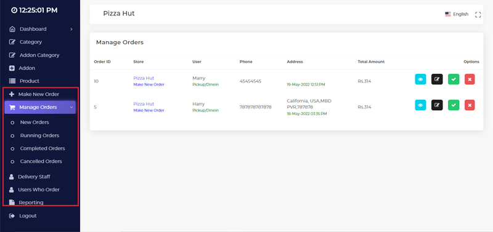Click the Order ID column header

point(102,62)
